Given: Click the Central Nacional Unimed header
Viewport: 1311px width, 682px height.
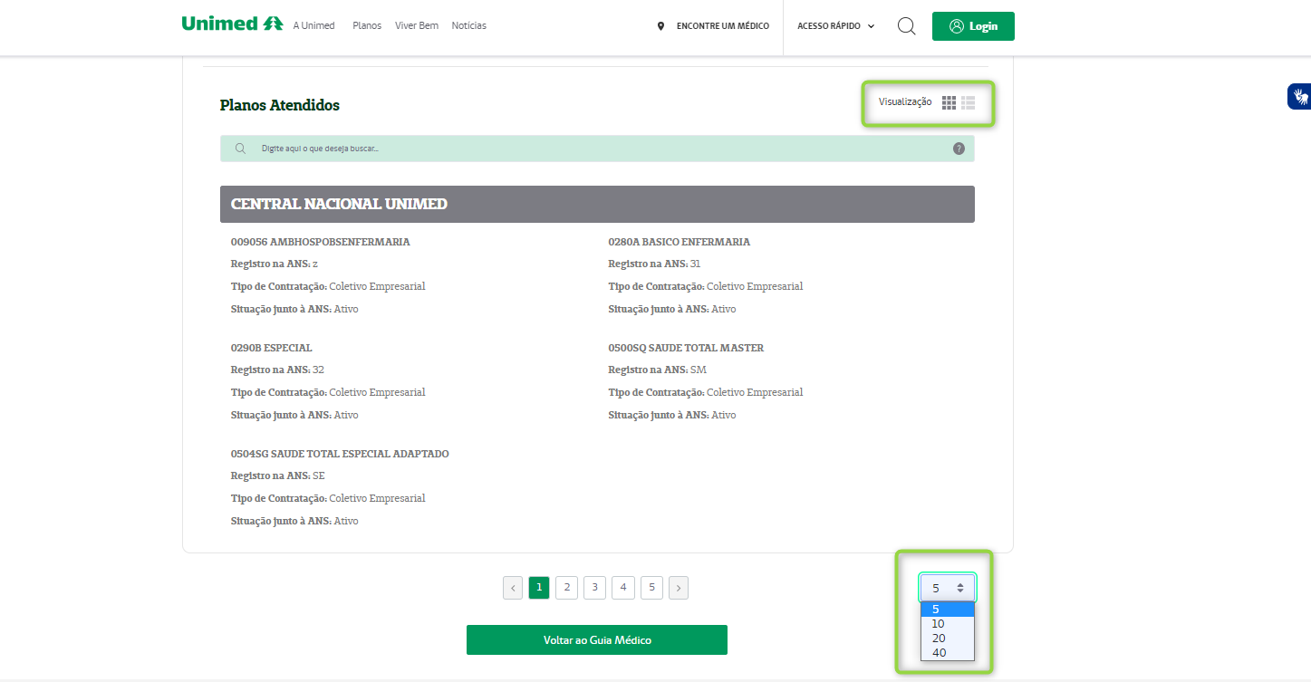Looking at the screenshot, I should [597, 204].
